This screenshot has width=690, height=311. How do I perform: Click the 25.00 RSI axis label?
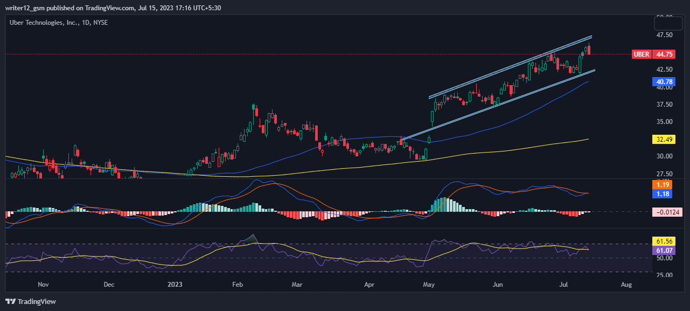coord(664,275)
